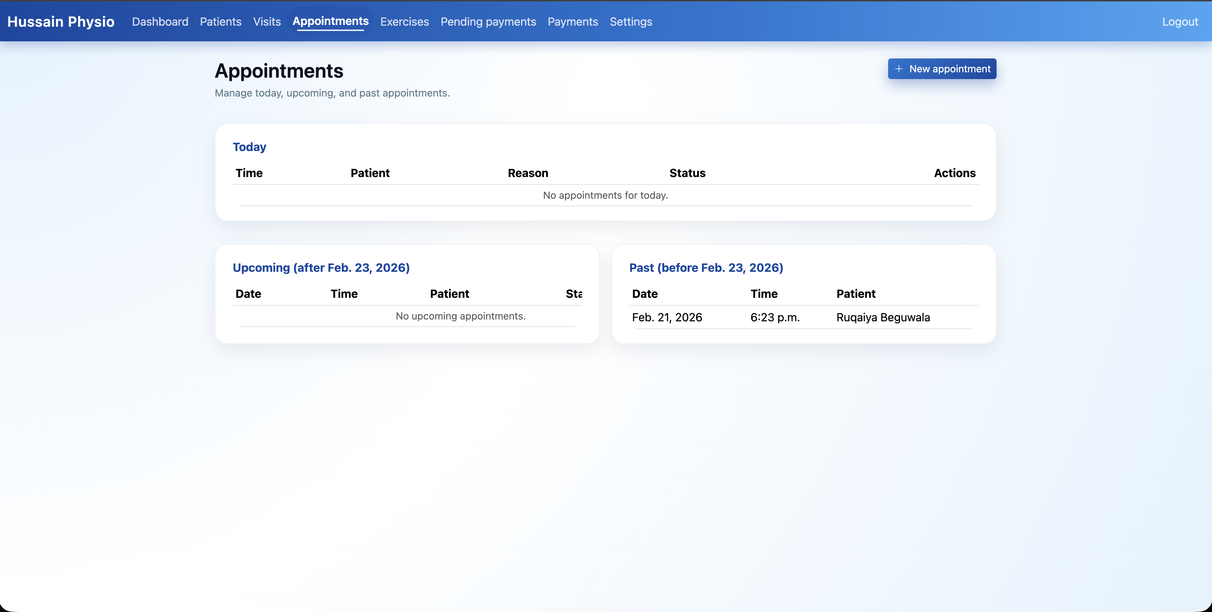The width and height of the screenshot is (1212, 612).
Task: Click the Feb. 21, 2026 date cell
Action: coord(667,317)
